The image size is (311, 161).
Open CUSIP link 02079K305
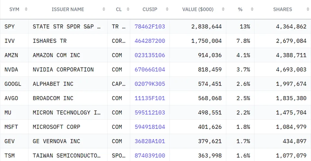150,84
